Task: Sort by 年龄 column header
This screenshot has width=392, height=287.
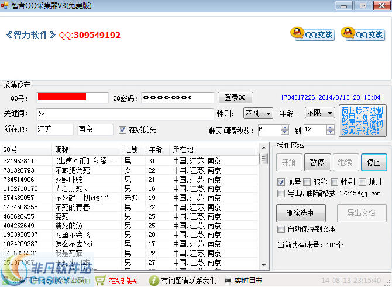Action: (157, 149)
